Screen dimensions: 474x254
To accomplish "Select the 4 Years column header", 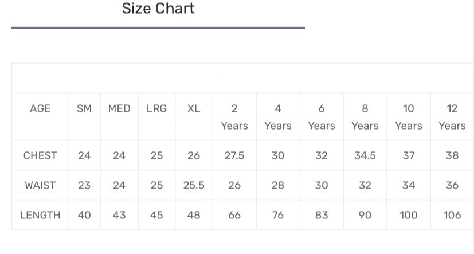I will 278,116.
